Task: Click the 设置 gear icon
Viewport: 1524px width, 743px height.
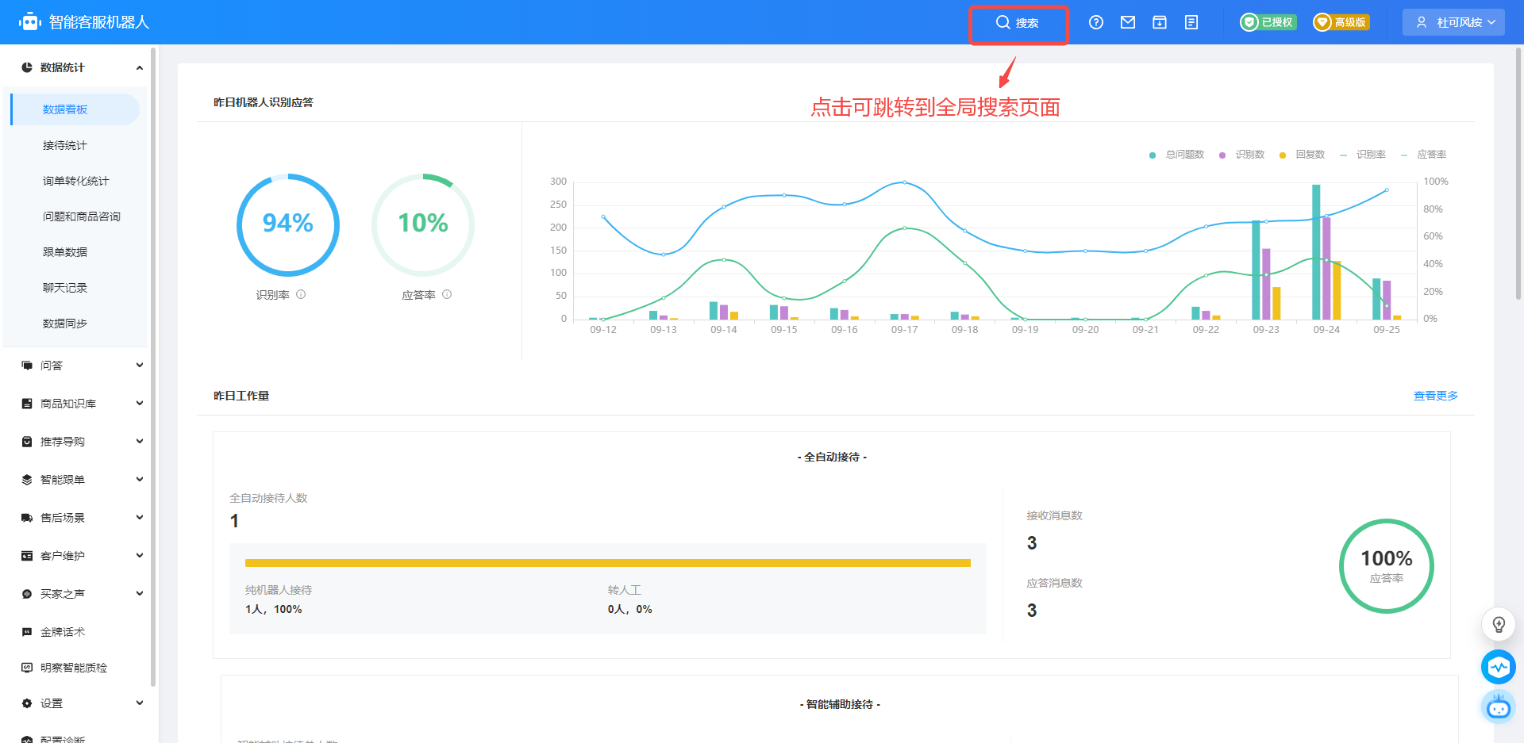Action: pos(27,703)
